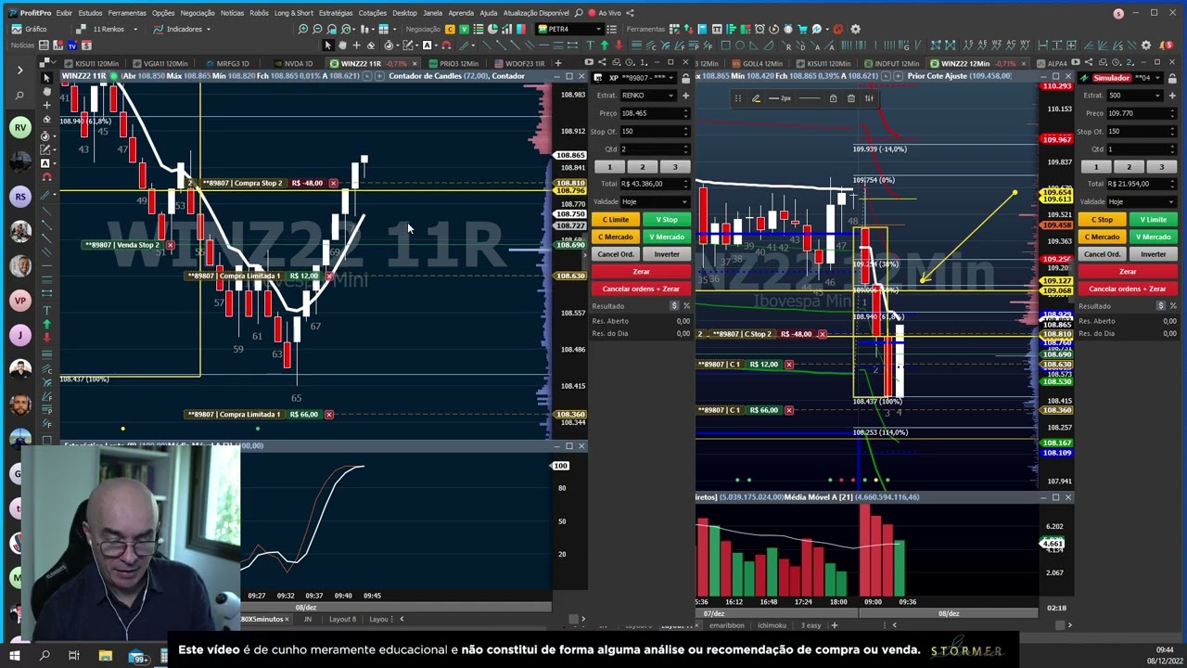
Task: Toggle green status dot on WINZ22 11R chart header
Action: point(114,76)
